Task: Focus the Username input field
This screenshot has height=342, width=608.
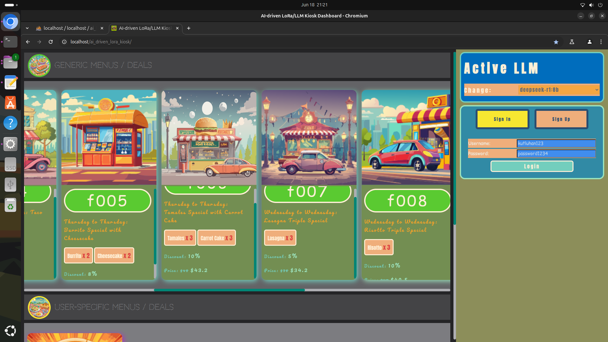Action: point(556,143)
